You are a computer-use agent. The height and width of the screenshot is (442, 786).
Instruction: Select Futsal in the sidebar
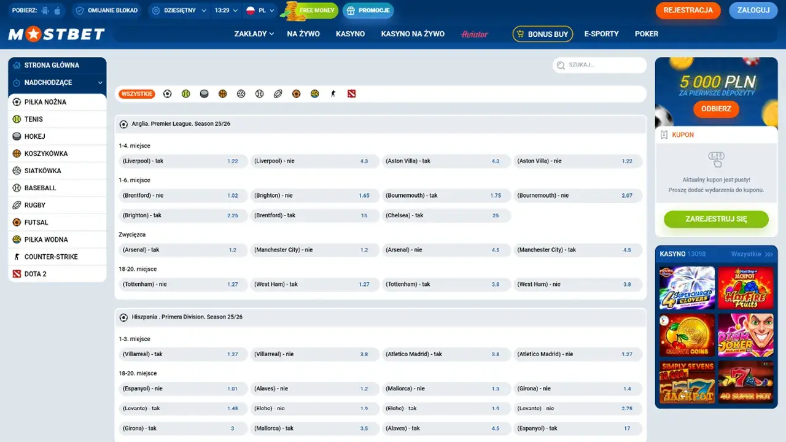tap(57, 222)
